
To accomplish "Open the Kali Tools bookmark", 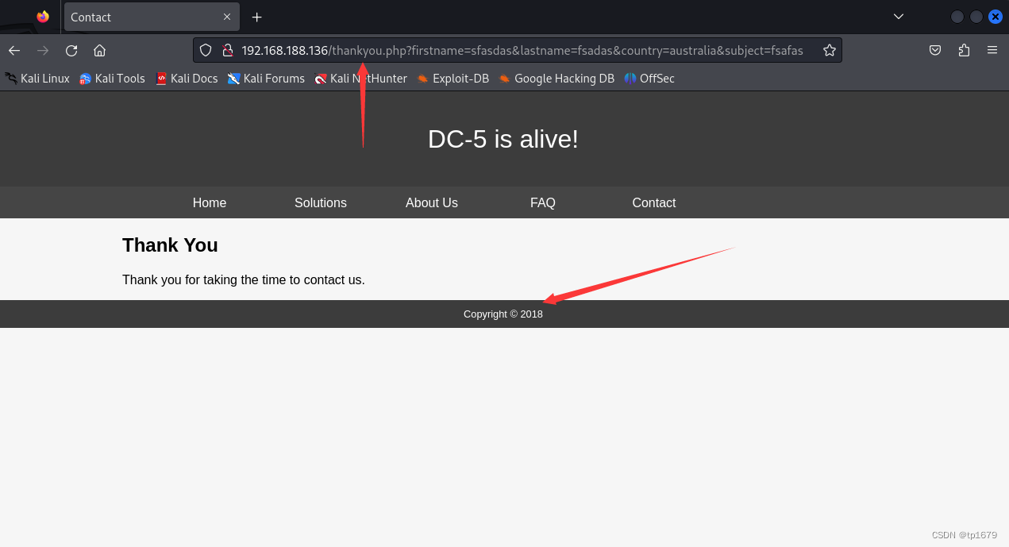I will pos(112,79).
